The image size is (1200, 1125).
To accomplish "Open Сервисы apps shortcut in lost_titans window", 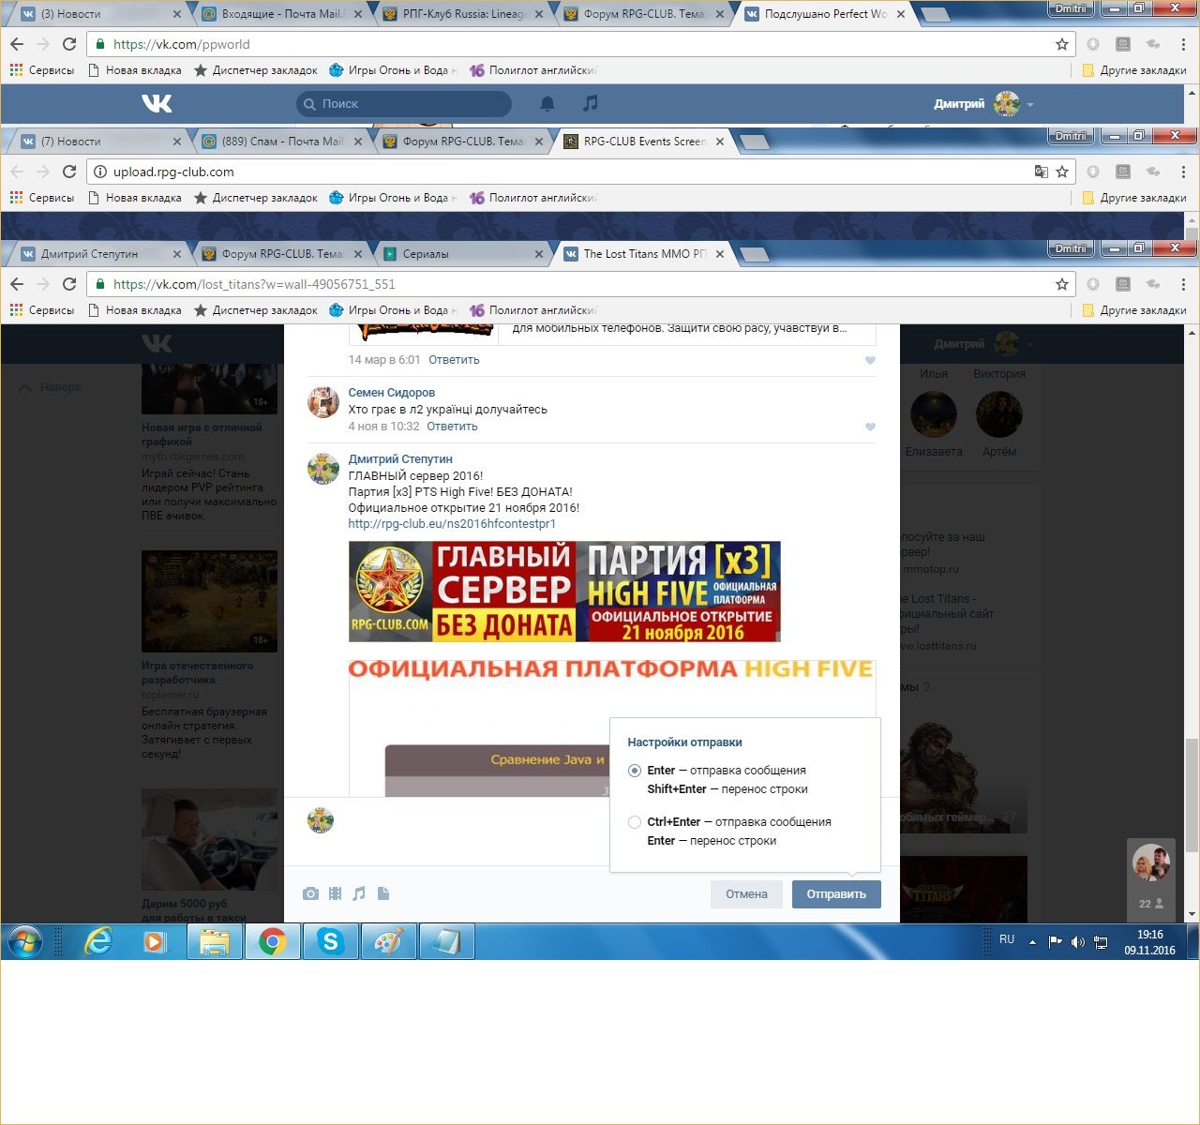I will coord(42,310).
